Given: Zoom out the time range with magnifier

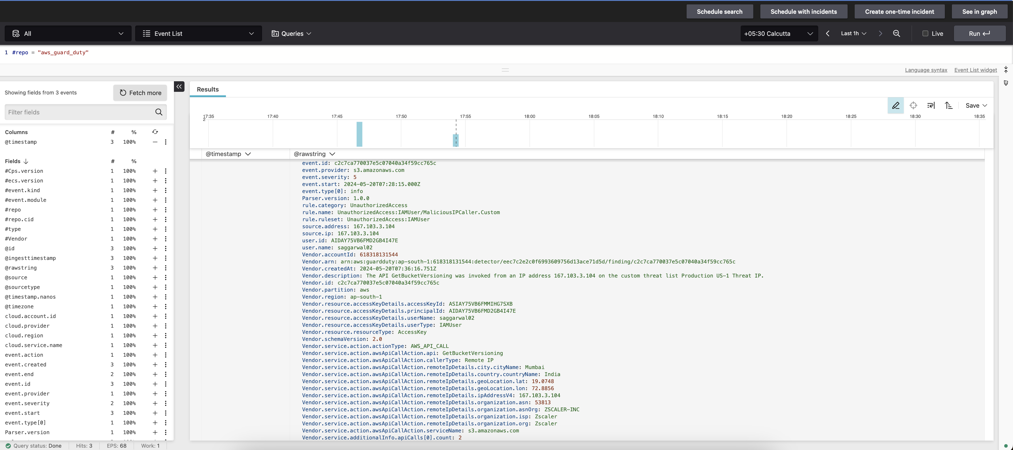Looking at the screenshot, I should 897,33.
